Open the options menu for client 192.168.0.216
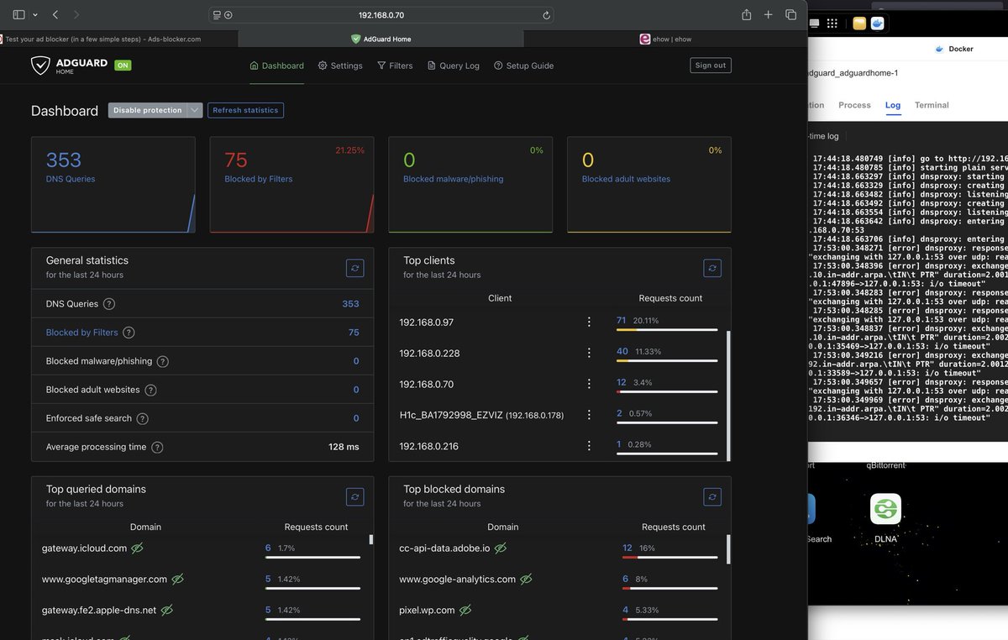 (589, 446)
